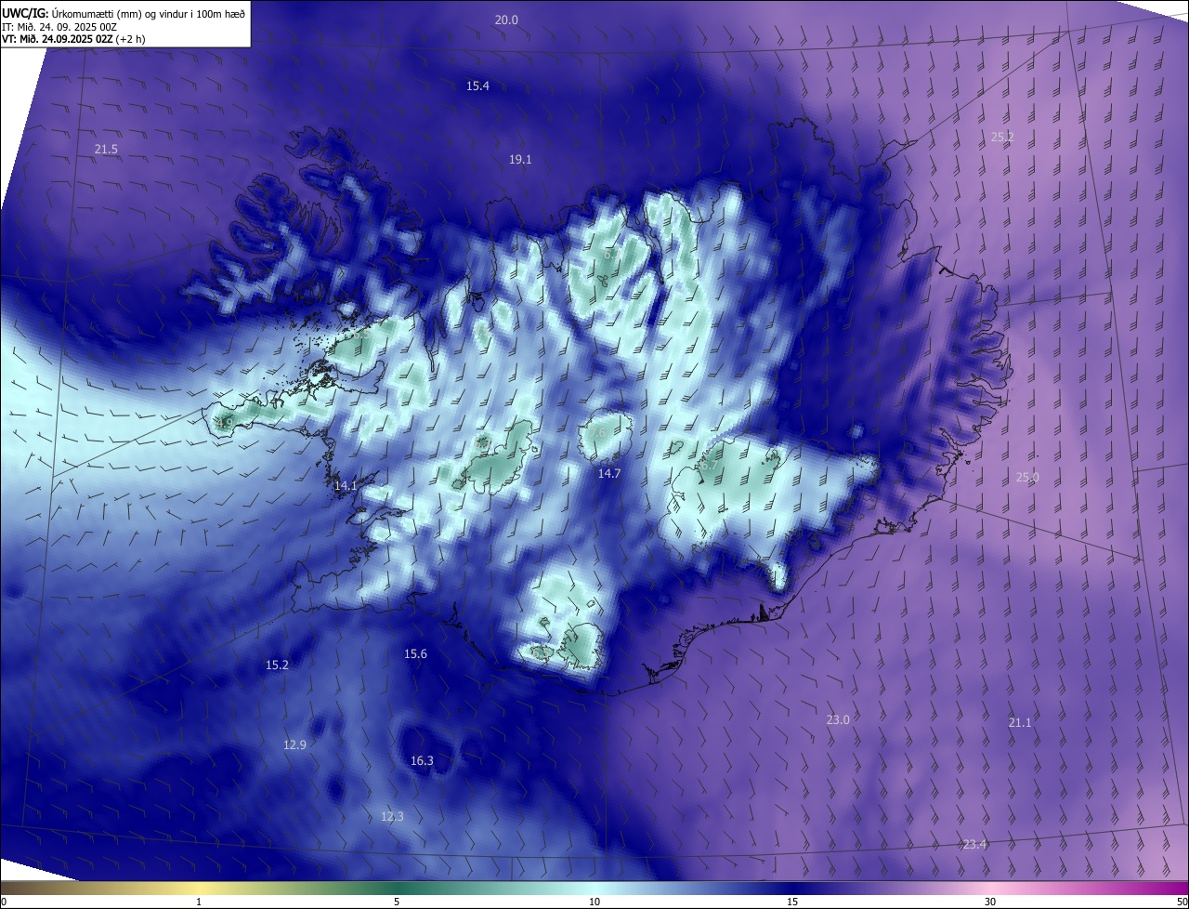The image size is (1189, 909).
Task: Click the 25.2 value label in the northeast
Action: [x=1002, y=137]
